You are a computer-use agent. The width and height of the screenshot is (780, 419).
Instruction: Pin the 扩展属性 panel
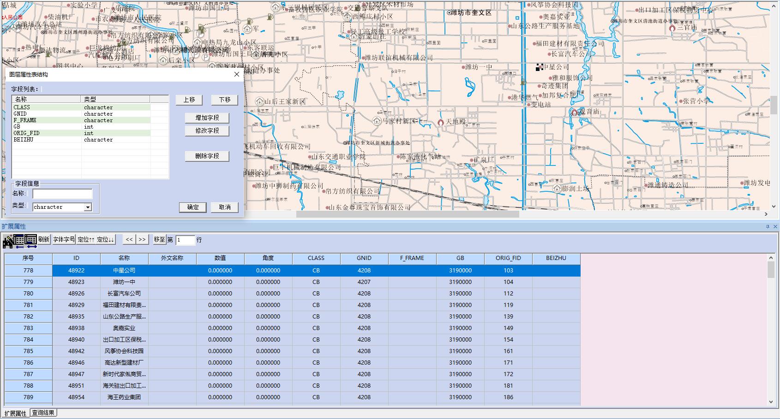point(768,227)
